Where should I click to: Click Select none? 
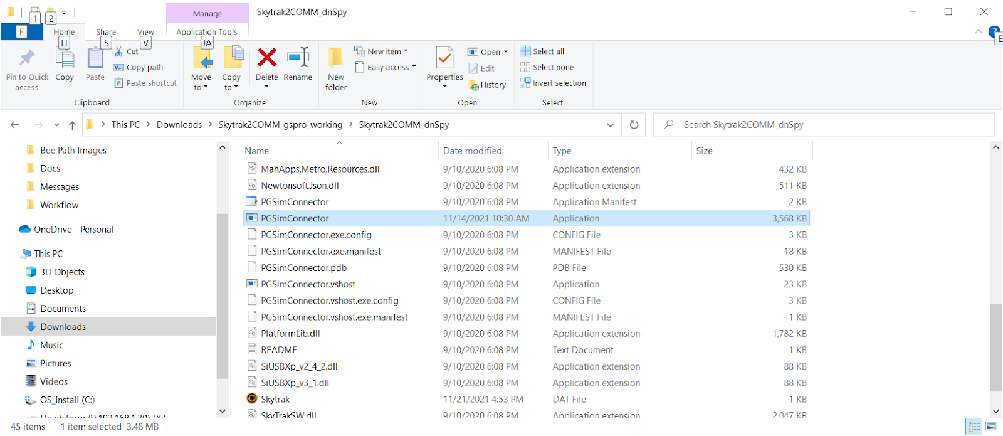[x=547, y=67]
